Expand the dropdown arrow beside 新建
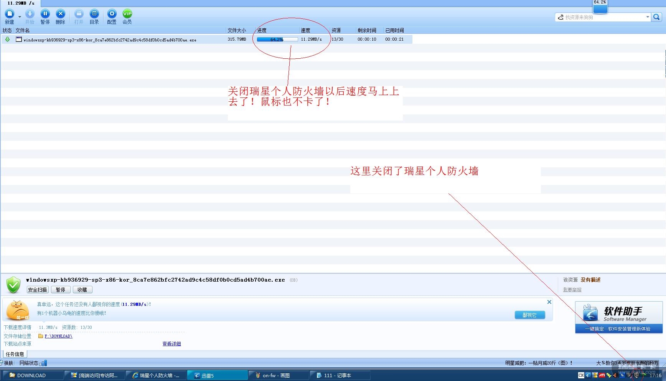Image resolution: width=666 pixels, height=381 pixels. coord(20,17)
